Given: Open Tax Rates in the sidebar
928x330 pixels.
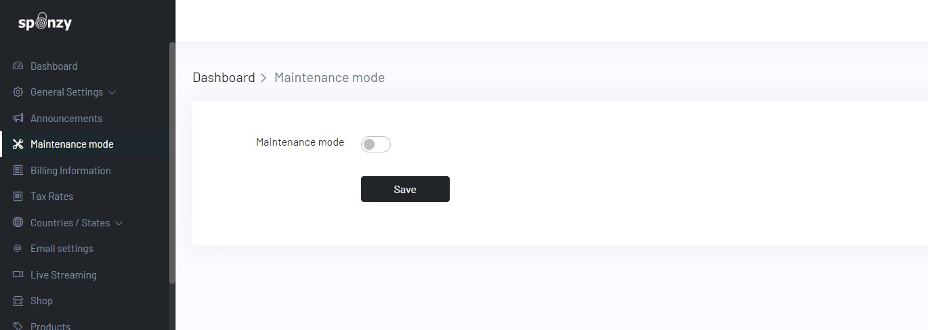Looking at the screenshot, I should pyautogui.click(x=51, y=197).
